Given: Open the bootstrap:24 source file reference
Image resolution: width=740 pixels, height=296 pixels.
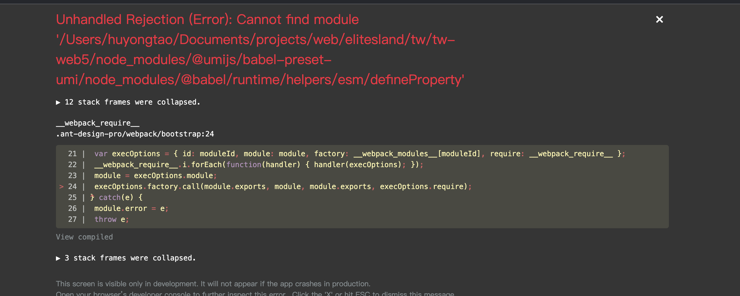Looking at the screenshot, I should (135, 133).
